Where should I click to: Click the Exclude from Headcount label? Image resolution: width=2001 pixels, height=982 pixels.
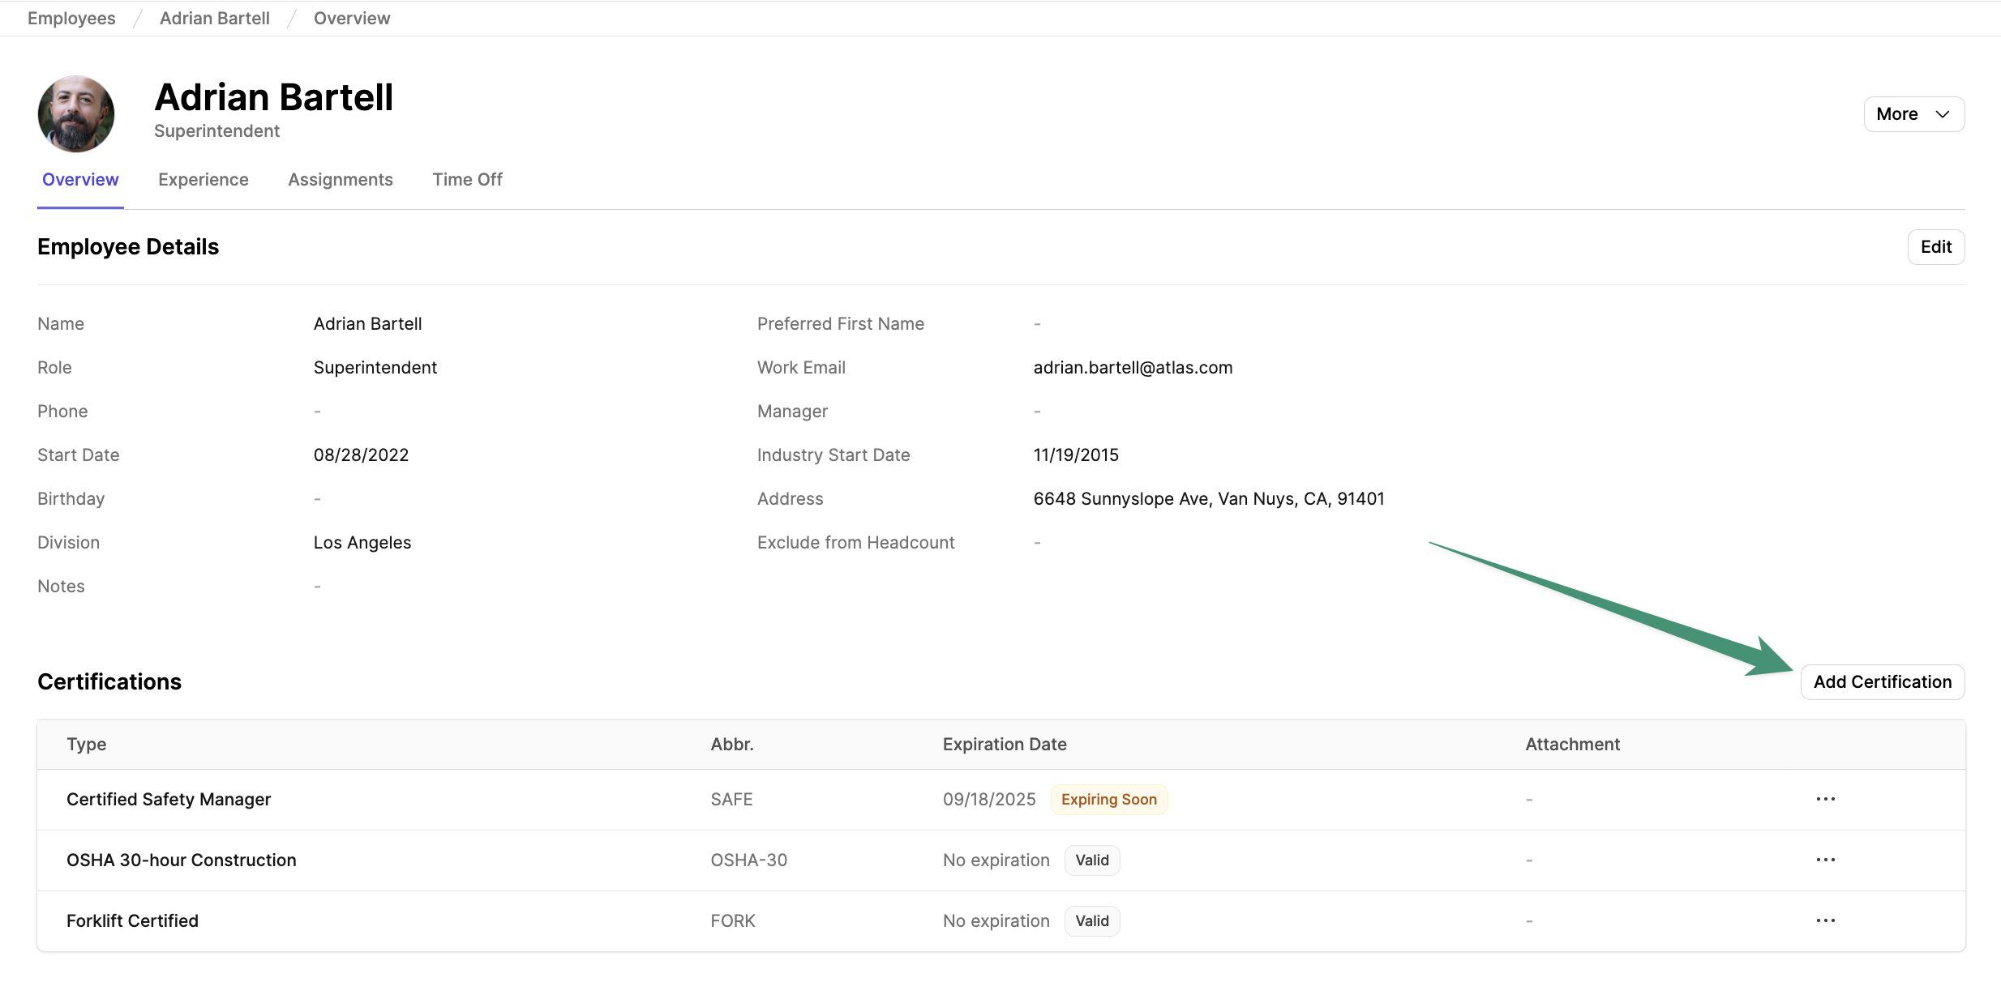click(x=855, y=543)
